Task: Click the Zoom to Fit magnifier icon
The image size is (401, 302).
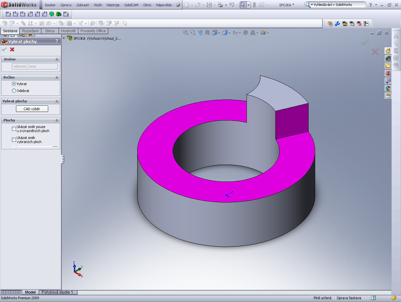Action: 186,33
